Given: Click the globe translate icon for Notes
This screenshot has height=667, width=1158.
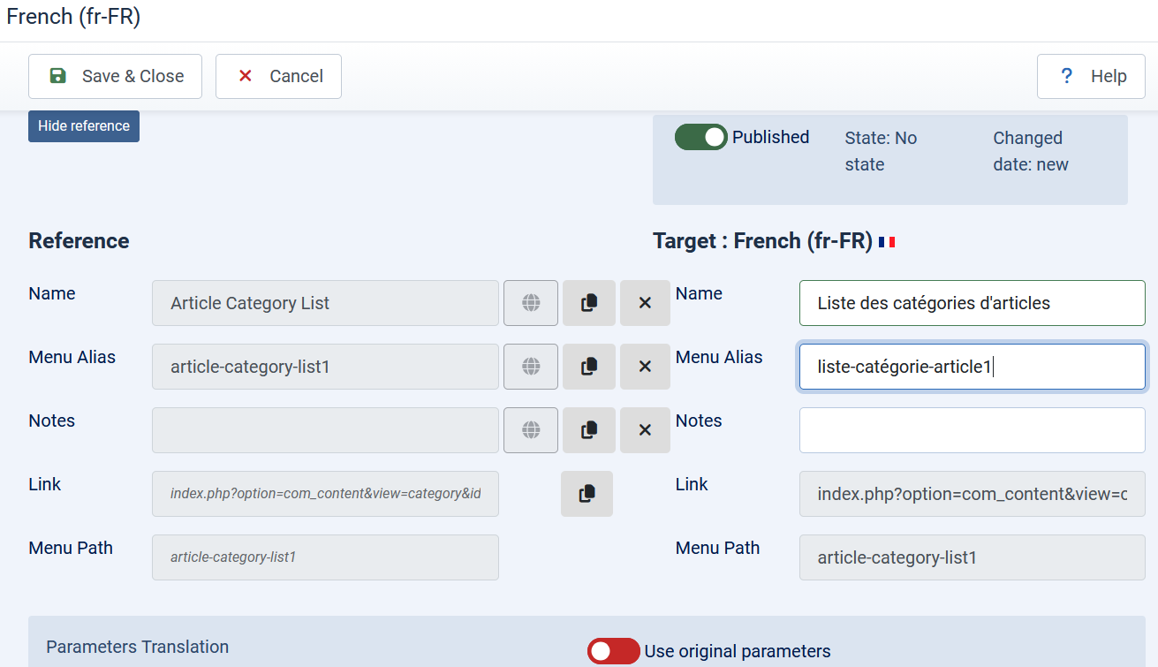Looking at the screenshot, I should [x=530, y=430].
